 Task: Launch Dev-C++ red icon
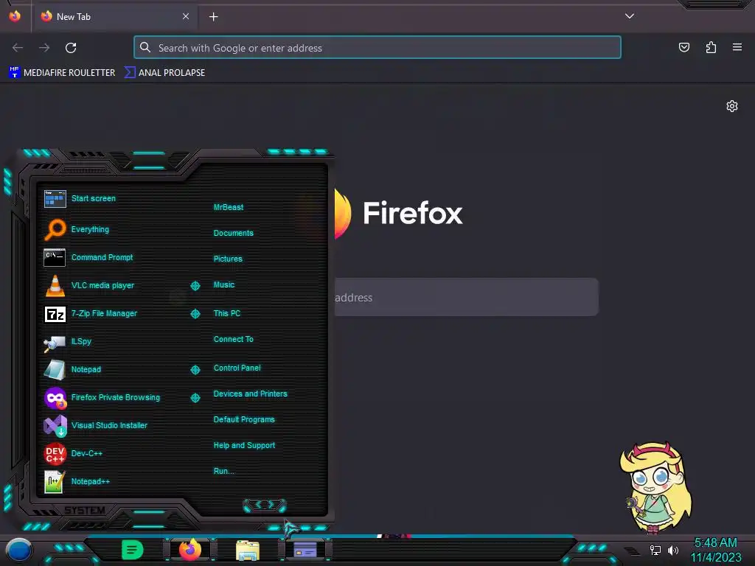[55, 453]
